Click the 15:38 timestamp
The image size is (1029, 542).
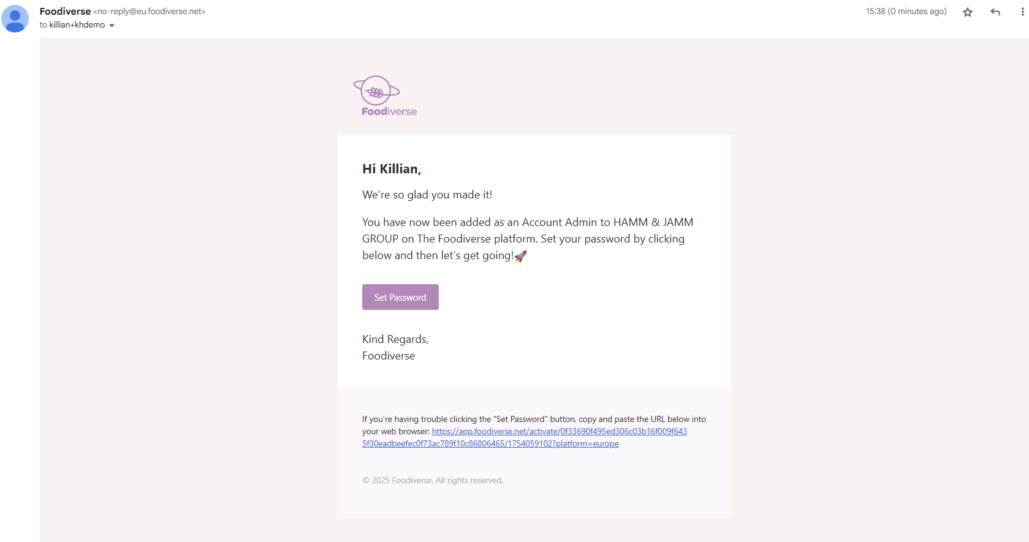pos(906,12)
